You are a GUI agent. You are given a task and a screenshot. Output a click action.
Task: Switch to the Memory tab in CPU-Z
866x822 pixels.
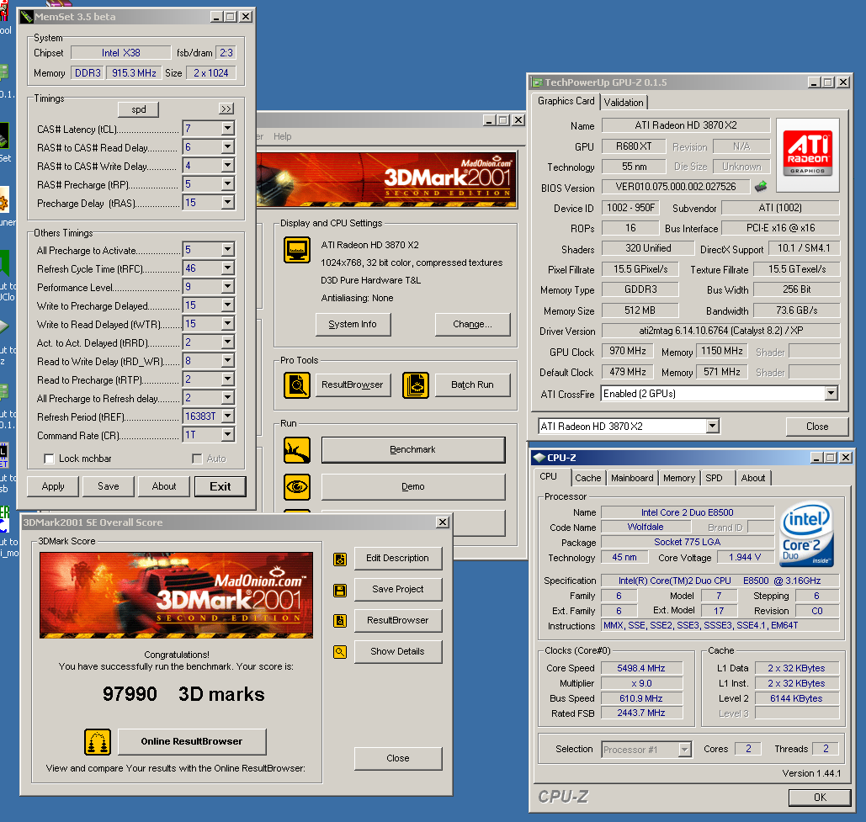tap(679, 478)
